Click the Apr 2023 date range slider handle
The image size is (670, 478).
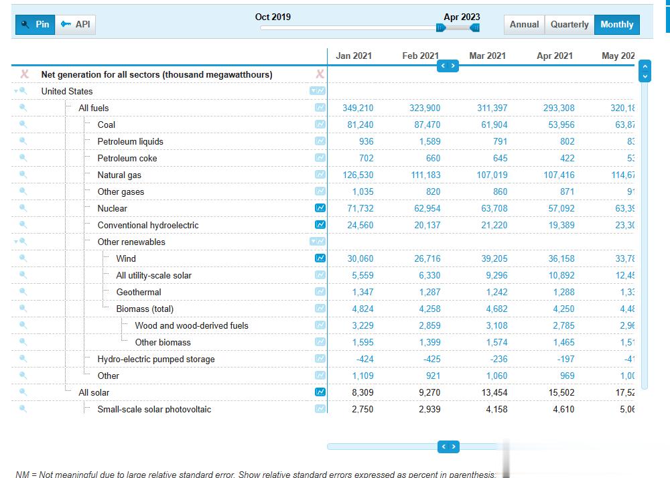click(475, 27)
